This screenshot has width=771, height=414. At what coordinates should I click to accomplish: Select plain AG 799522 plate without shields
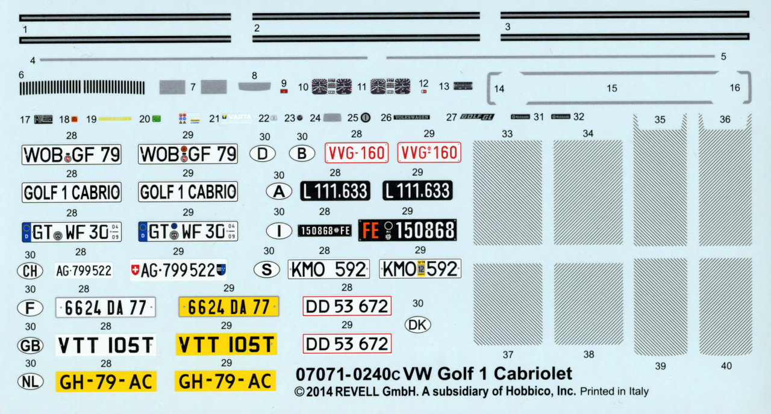pyautogui.click(x=84, y=271)
